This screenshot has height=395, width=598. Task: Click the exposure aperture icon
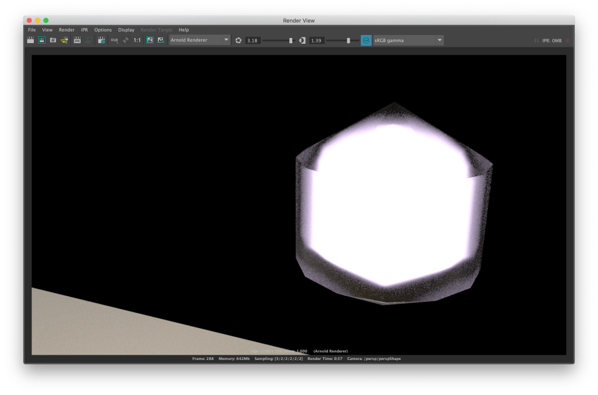(x=238, y=40)
